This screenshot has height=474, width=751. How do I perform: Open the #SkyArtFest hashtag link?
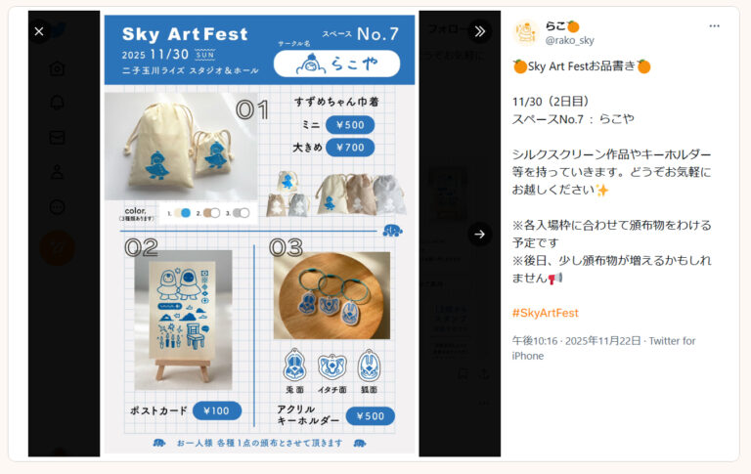point(545,313)
